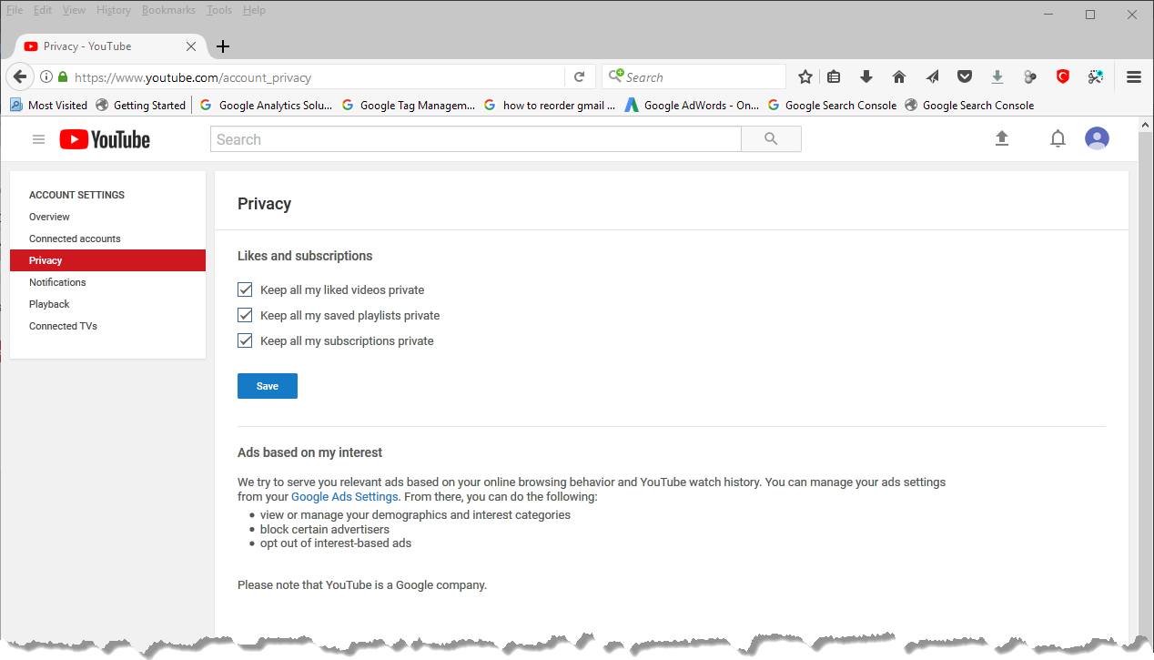Disable Keep all my subscriptions private
The image size is (1154, 660).
(245, 340)
